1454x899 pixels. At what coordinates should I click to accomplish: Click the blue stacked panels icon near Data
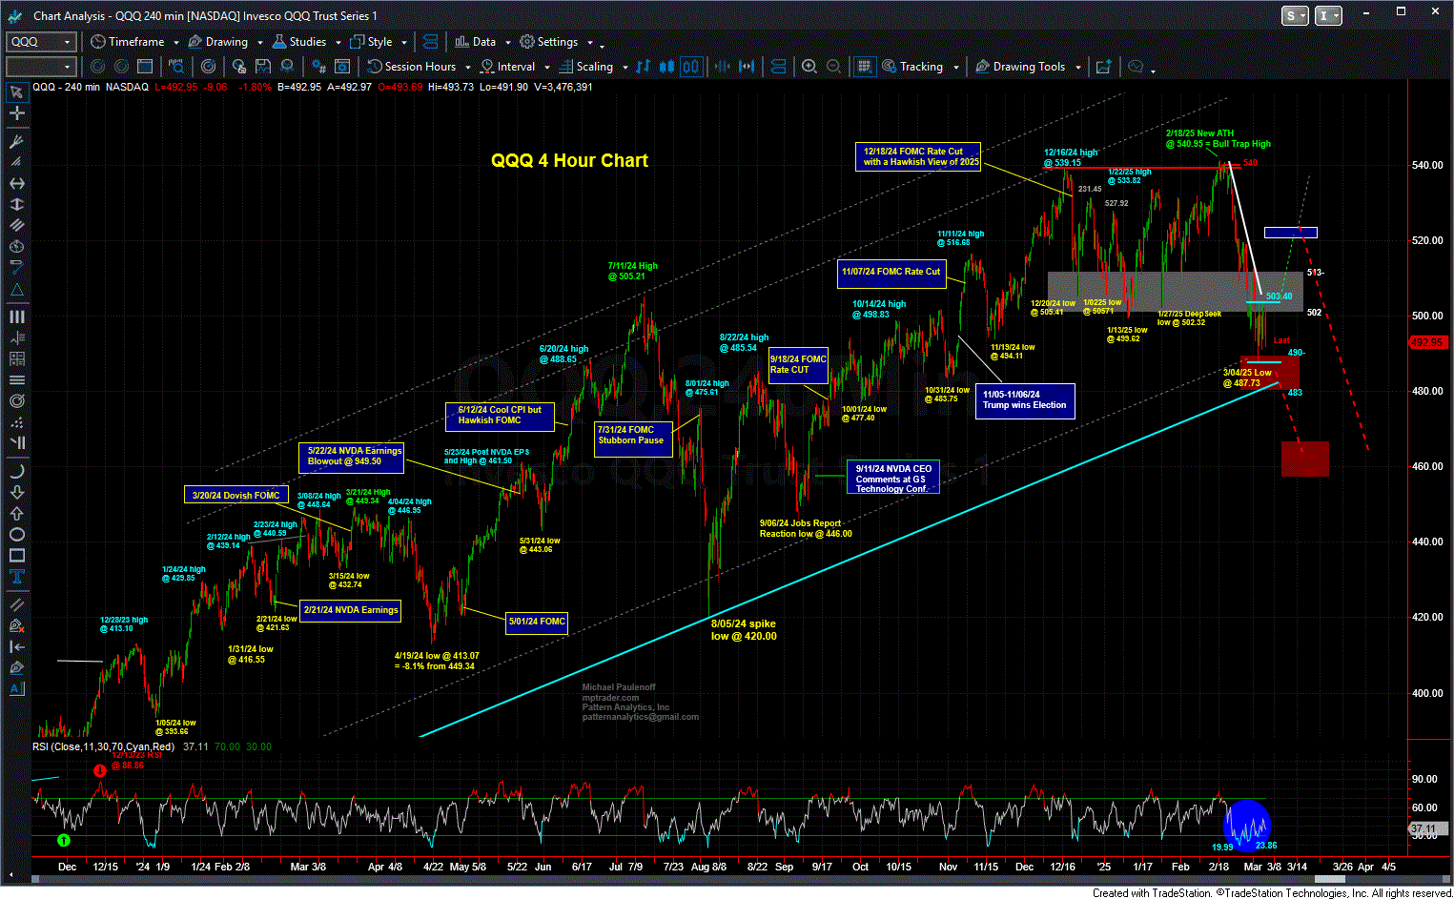[x=430, y=42]
